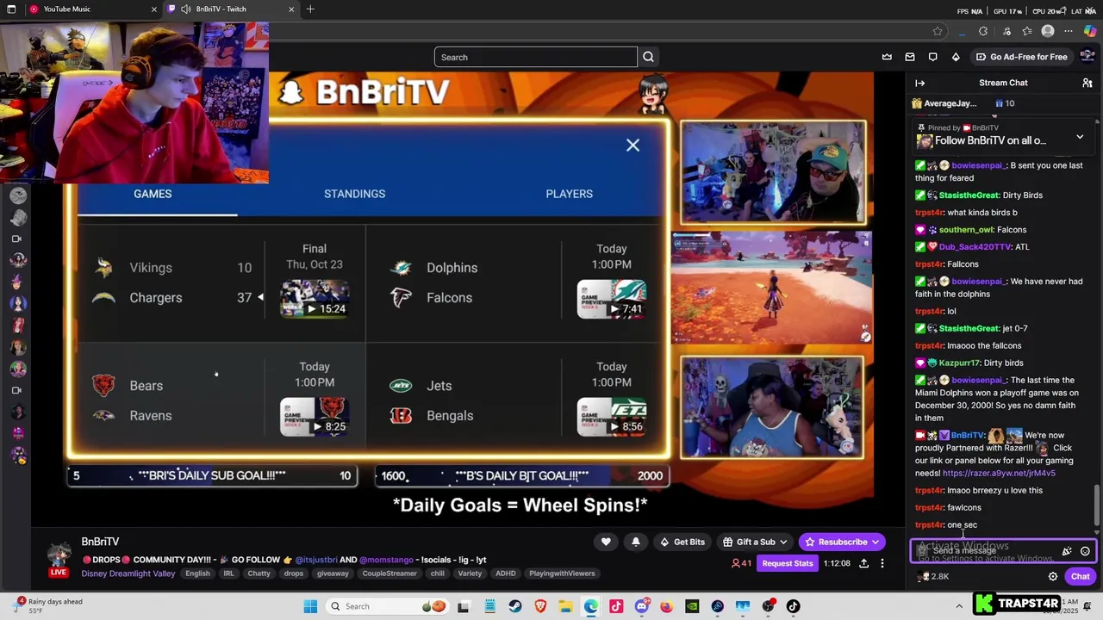Click the sub goal progress bar

[212, 475]
